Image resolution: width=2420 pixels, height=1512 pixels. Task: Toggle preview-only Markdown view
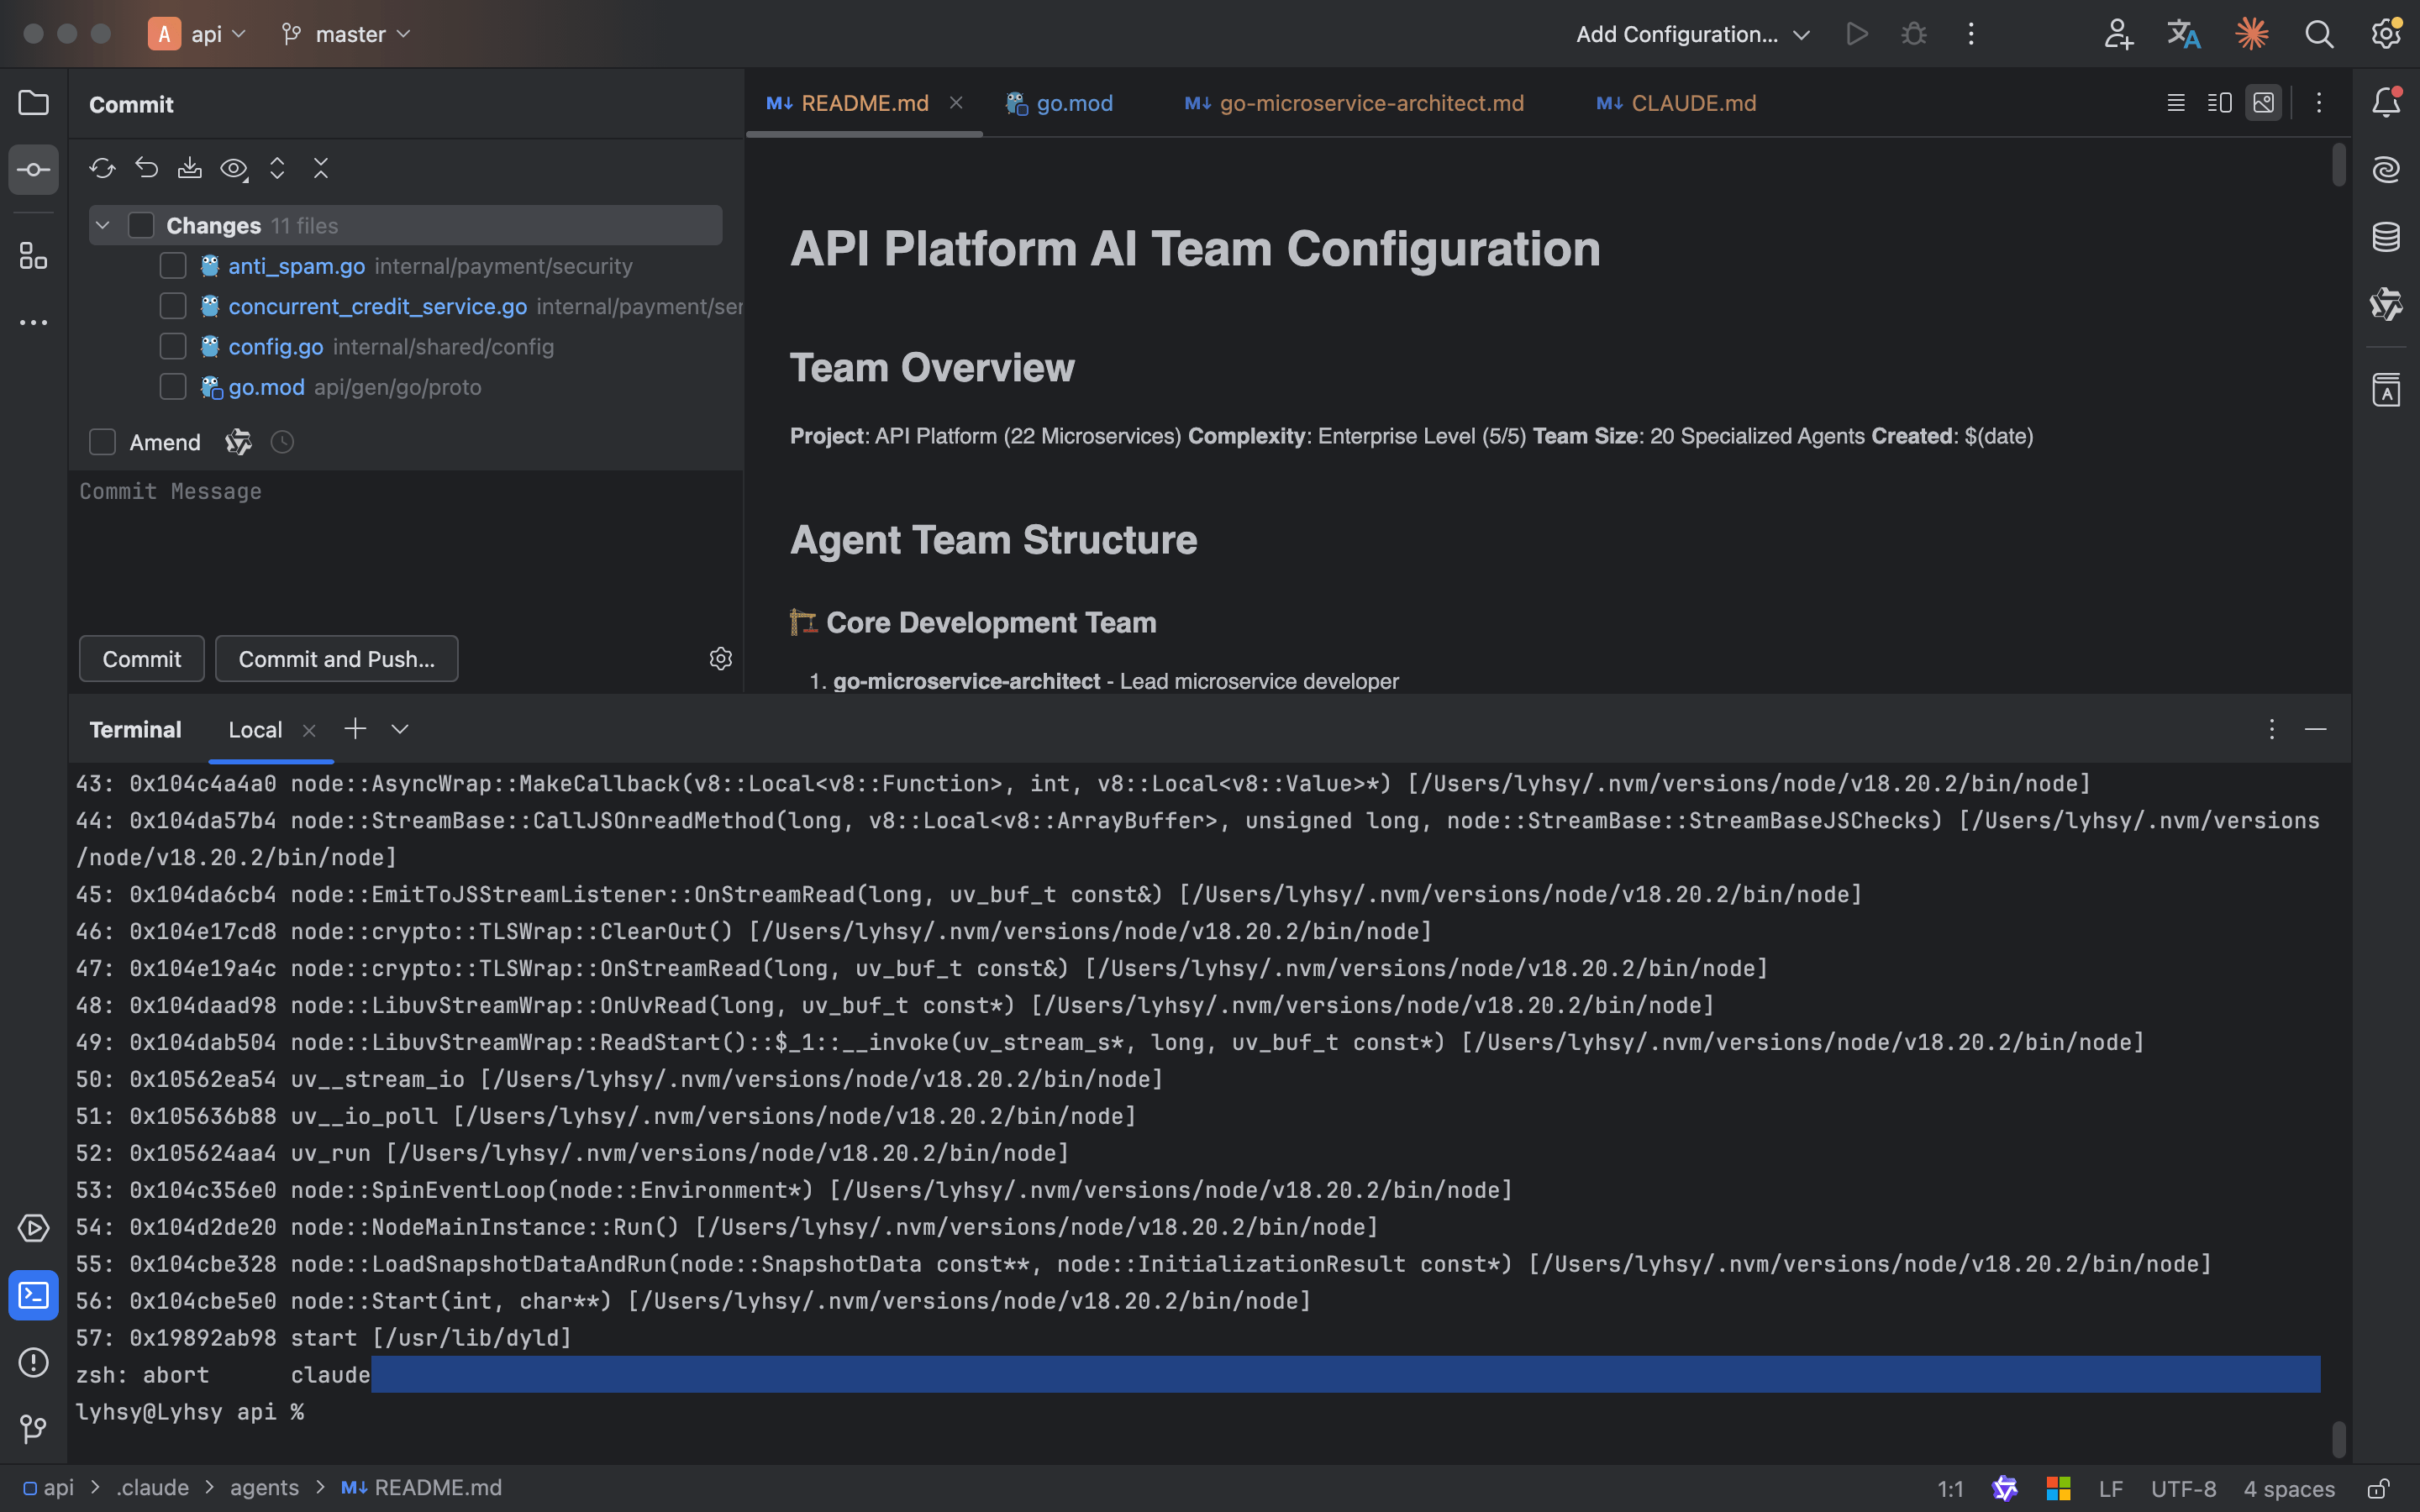pos(2263,102)
